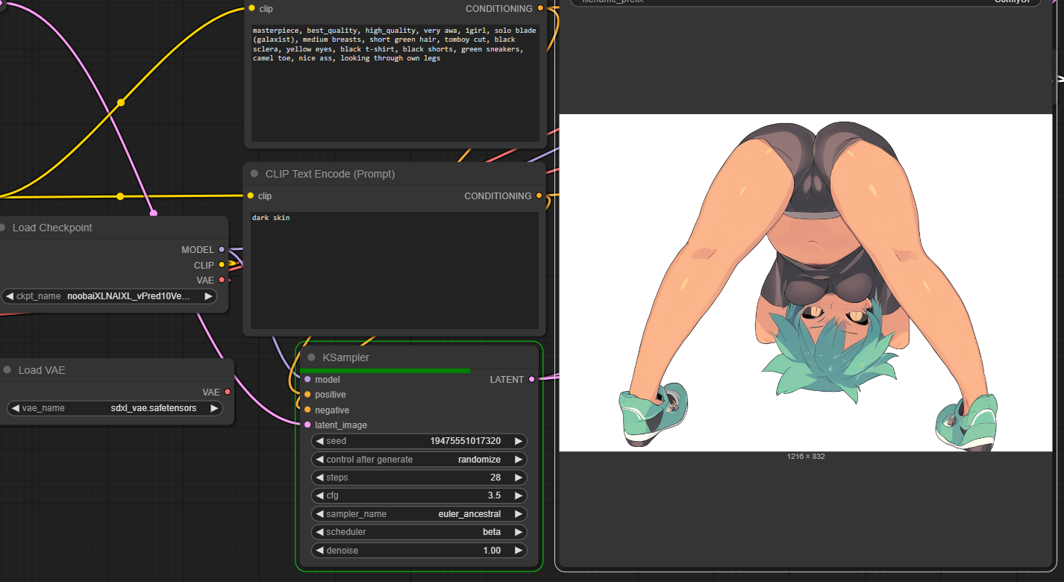Open the ckpt_name checkpoint selector

(109, 296)
